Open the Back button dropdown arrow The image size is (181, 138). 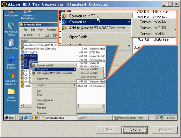pyautogui.click(x=35, y=35)
